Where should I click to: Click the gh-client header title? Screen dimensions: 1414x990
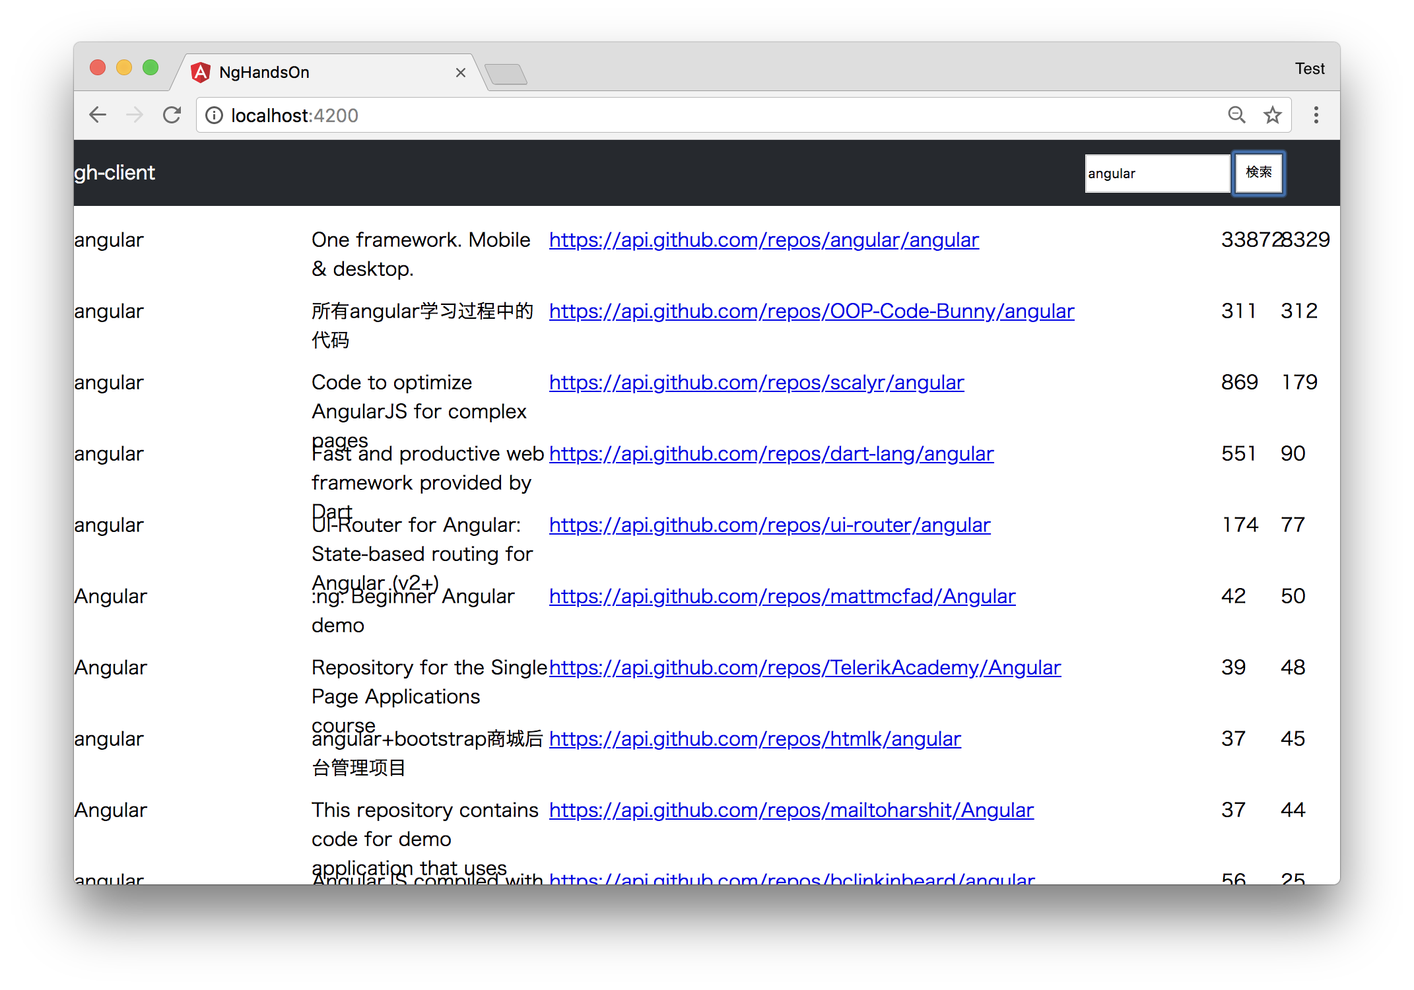point(114,173)
